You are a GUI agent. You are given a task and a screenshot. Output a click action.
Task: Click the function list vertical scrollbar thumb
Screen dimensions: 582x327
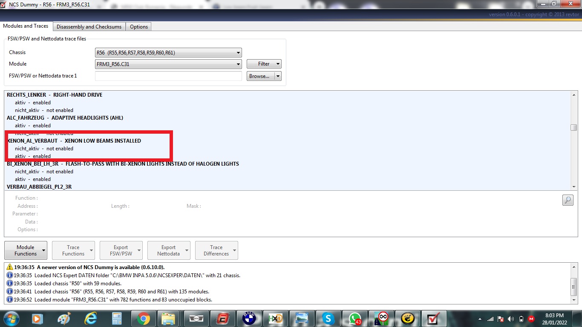tap(574, 128)
